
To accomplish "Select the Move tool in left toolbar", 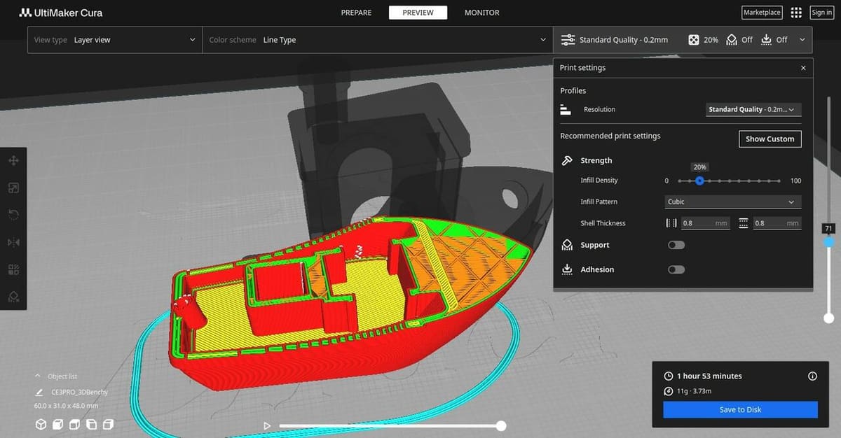I will [x=13, y=161].
